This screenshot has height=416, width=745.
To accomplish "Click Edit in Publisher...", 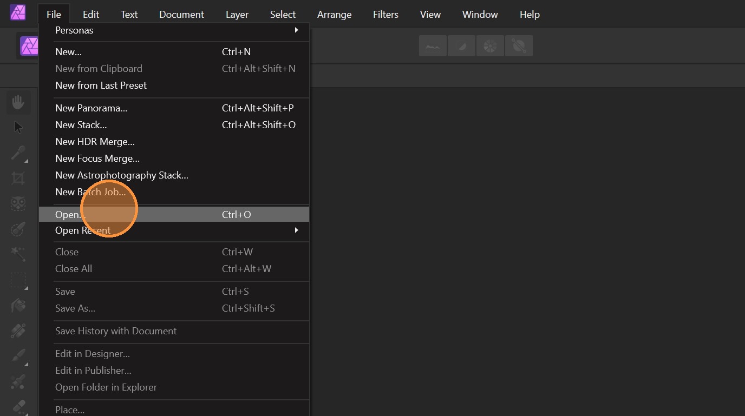I will pyautogui.click(x=174, y=371).
